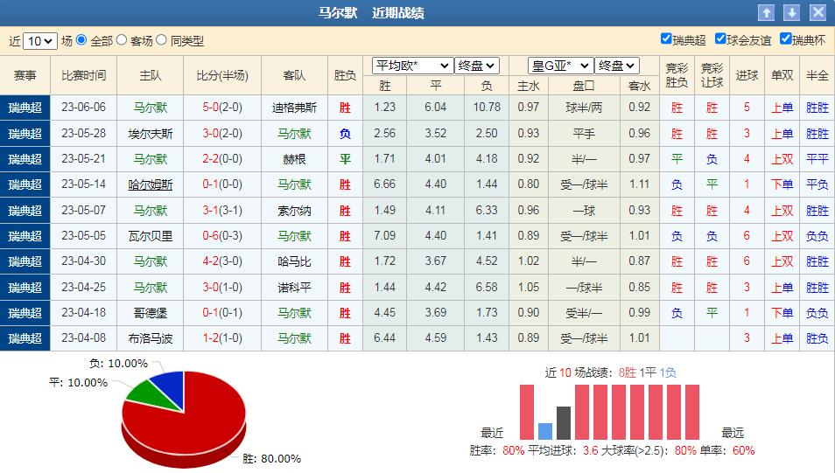This screenshot has width=835, height=473.
Task: Open the match count dropdown showing 10
Action: [40, 41]
